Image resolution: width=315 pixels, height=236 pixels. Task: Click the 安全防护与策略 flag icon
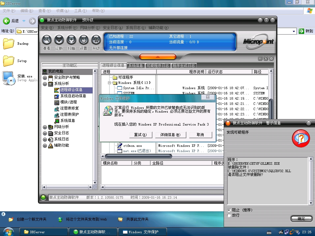coord(51,77)
